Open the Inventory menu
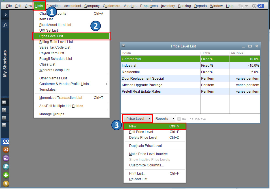The image size is (270, 189). coord(168,6)
